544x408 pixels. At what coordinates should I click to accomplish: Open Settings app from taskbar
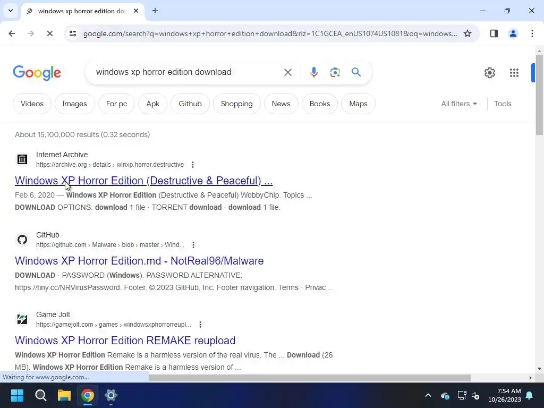[110, 395]
